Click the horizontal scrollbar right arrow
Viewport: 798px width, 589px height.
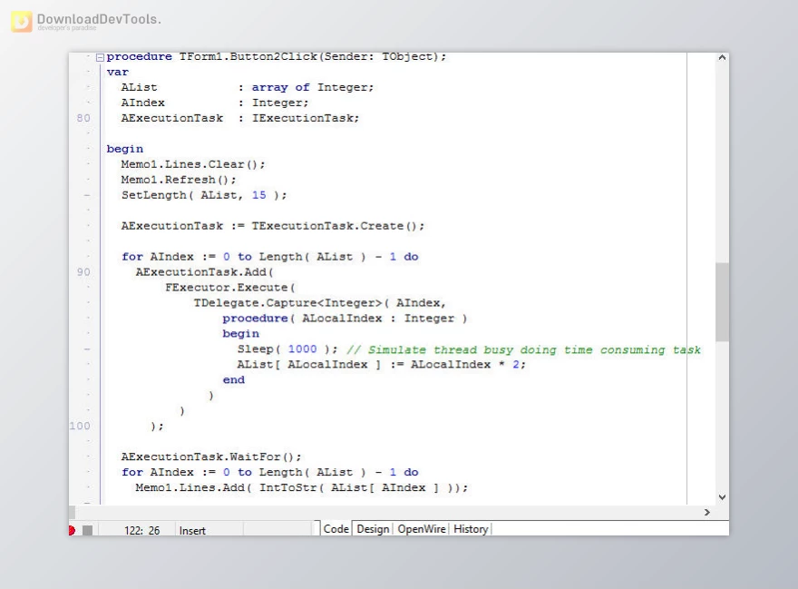(707, 513)
